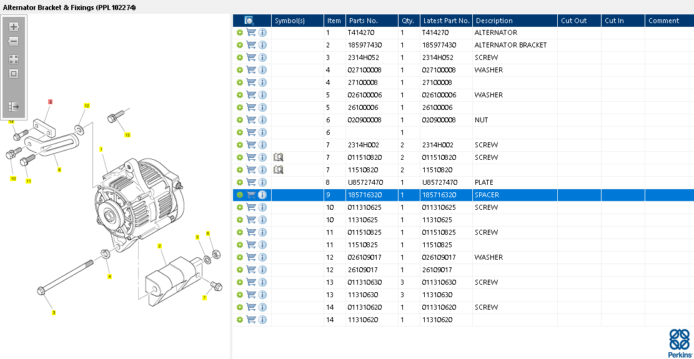Click green gear icon for SCREW 011310625
The width and height of the screenshot is (694, 359).
coord(240,207)
